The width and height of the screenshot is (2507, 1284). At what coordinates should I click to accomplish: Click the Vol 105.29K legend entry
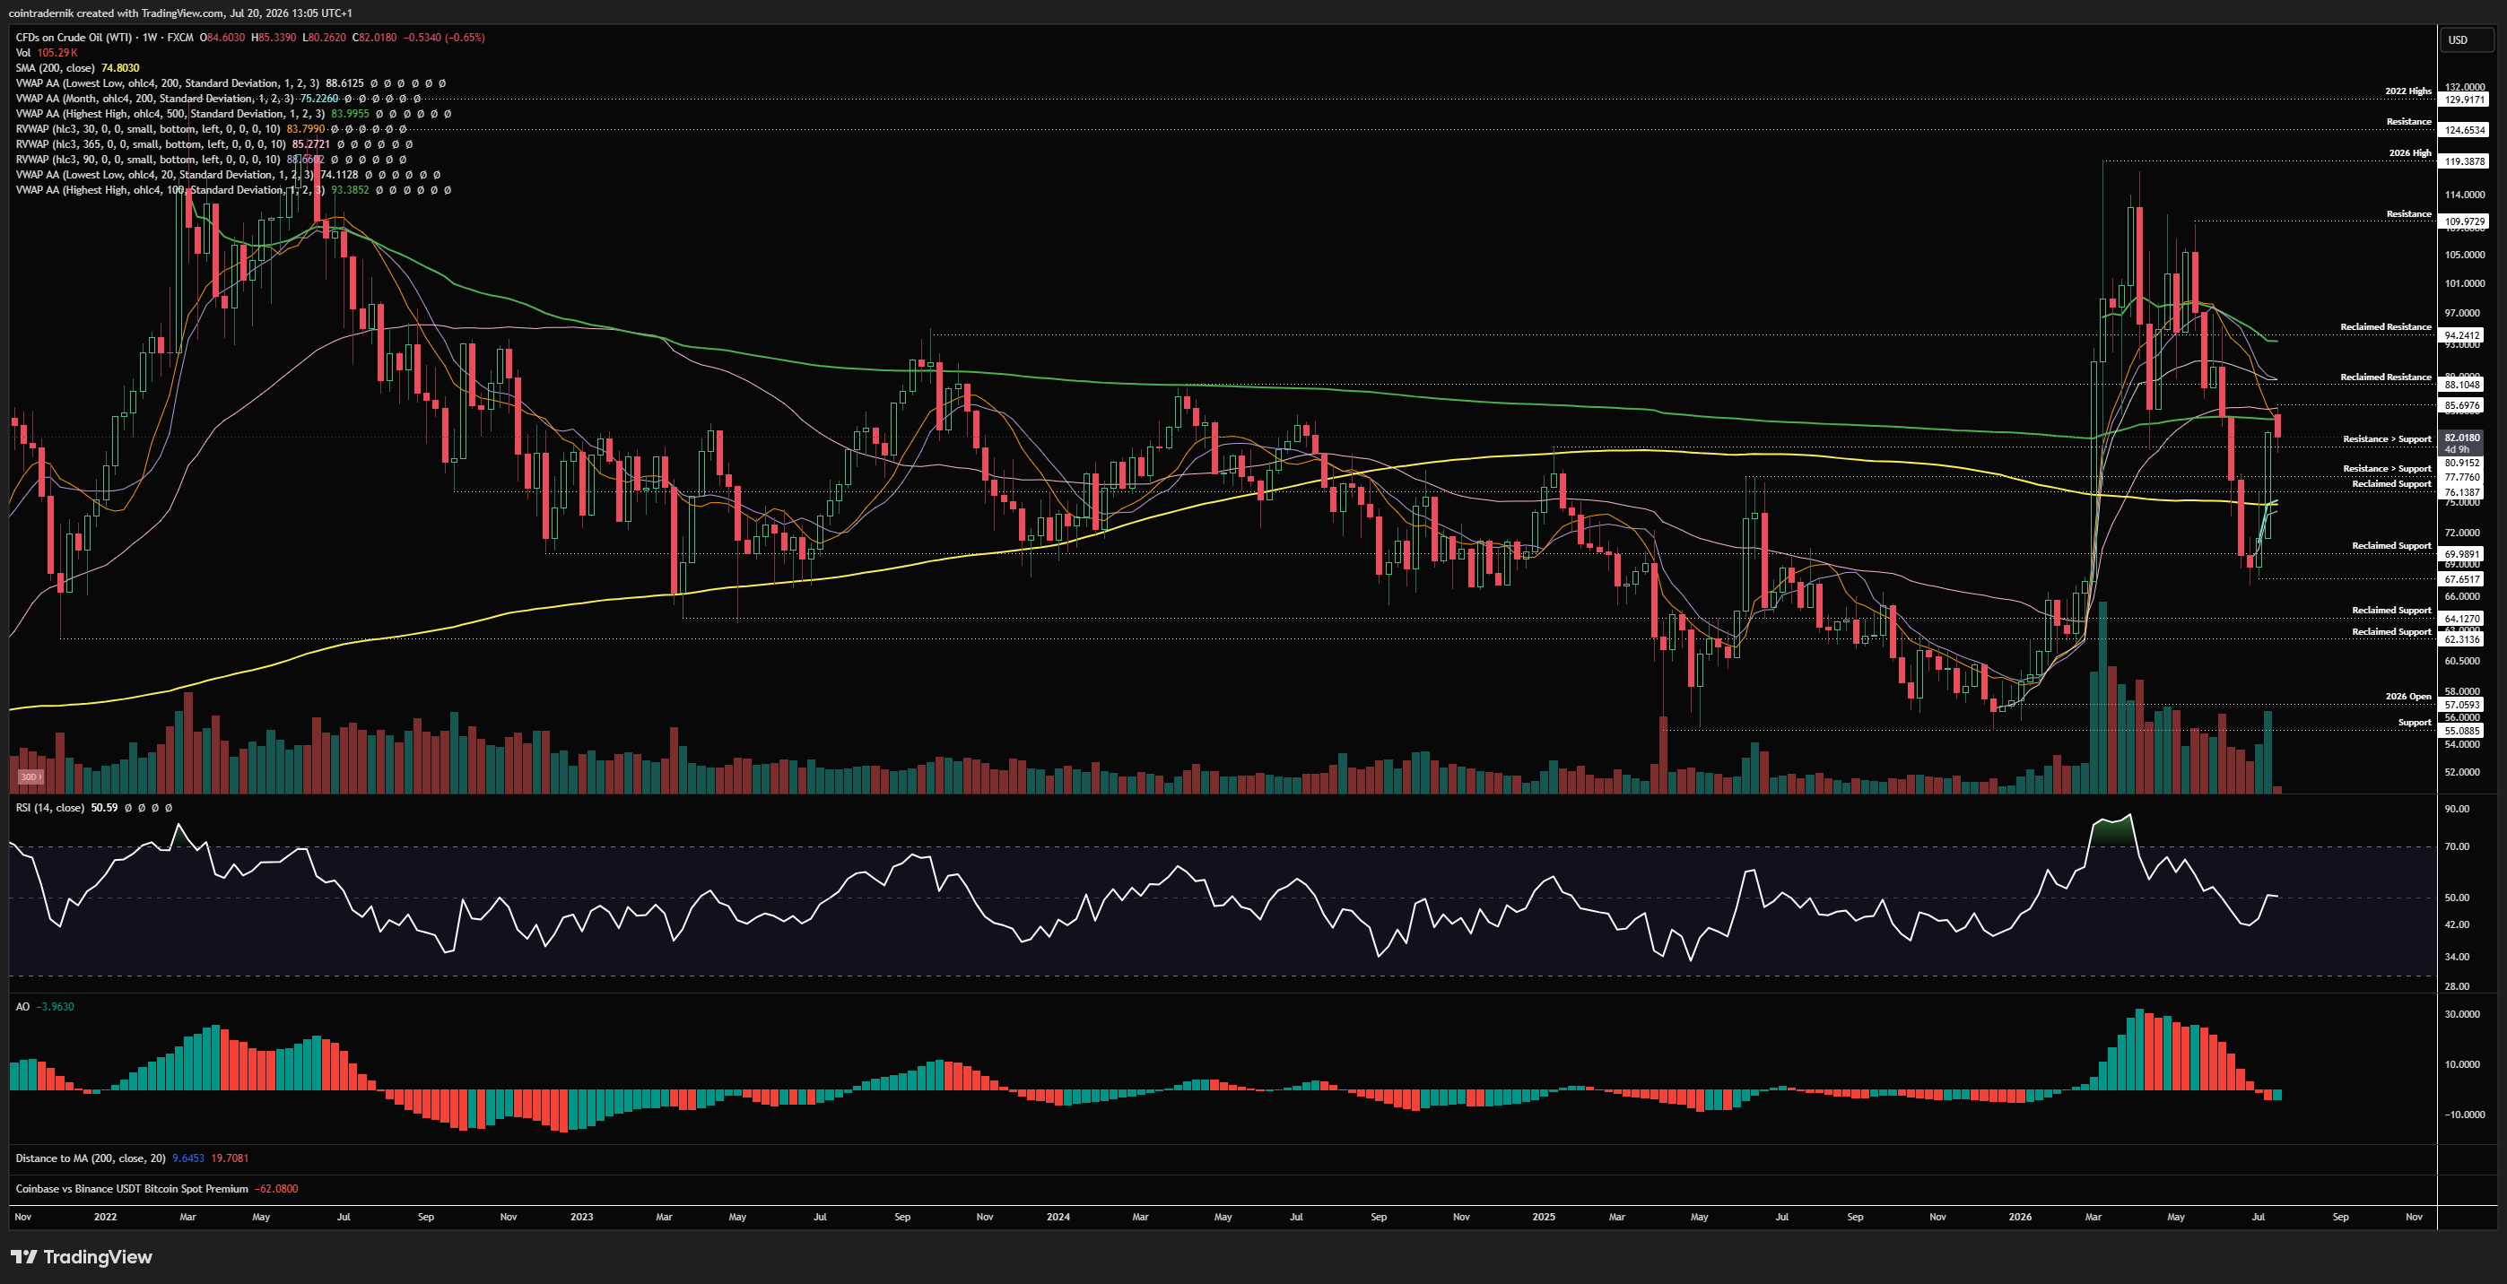point(46,53)
